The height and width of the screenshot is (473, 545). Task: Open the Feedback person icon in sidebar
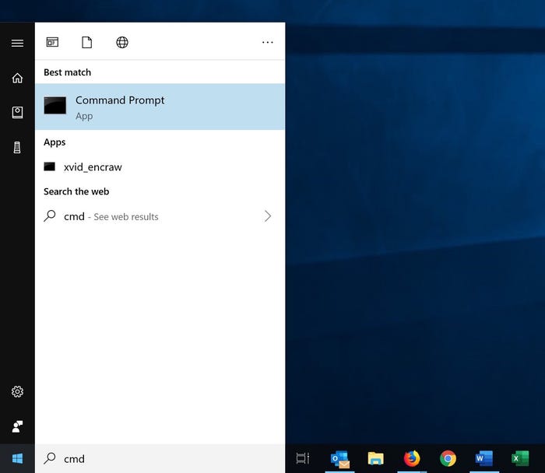[17, 426]
